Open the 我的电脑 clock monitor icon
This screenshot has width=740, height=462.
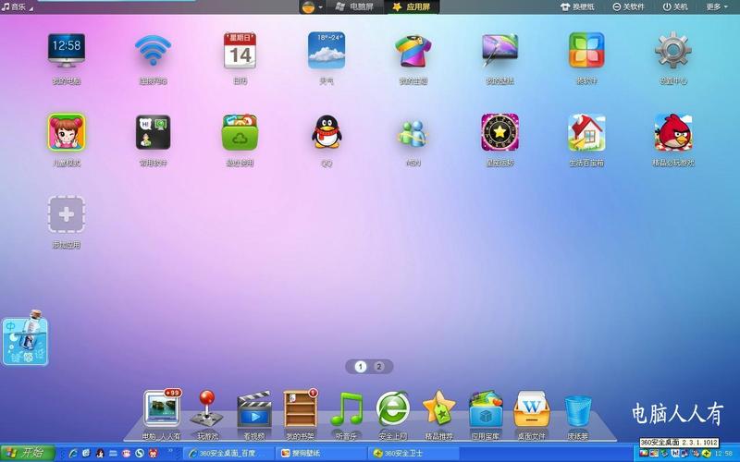click(x=67, y=51)
